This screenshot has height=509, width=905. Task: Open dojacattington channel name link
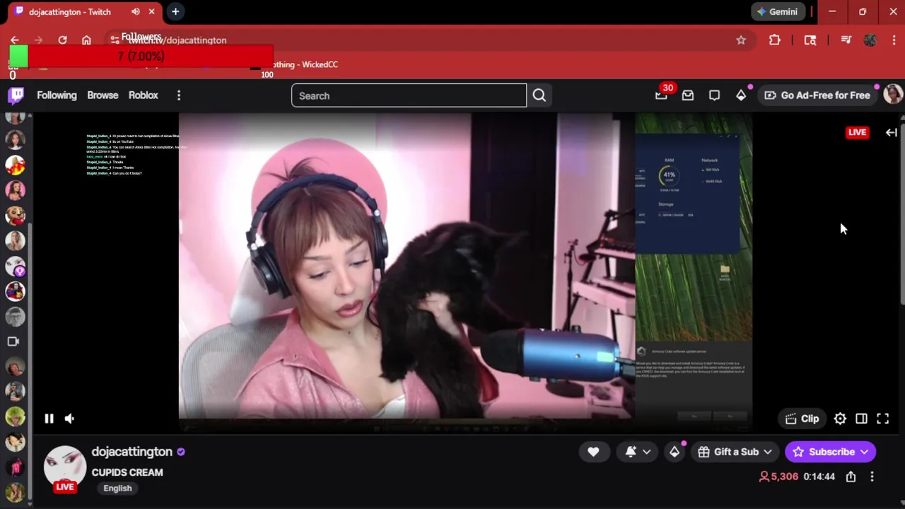pyautogui.click(x=132, y=452)
